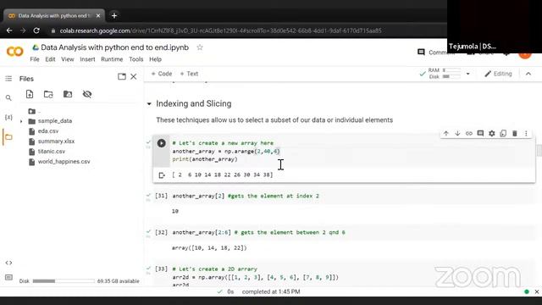Star the notebook with the star icon

200,47
